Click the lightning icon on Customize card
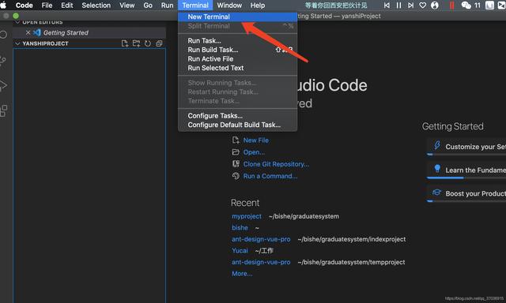The image size is (506, 303). 437,145
